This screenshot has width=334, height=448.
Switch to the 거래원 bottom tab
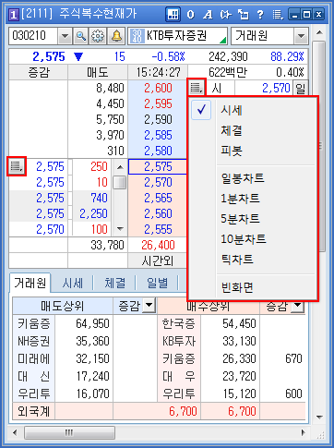click(x=30, y=283)
